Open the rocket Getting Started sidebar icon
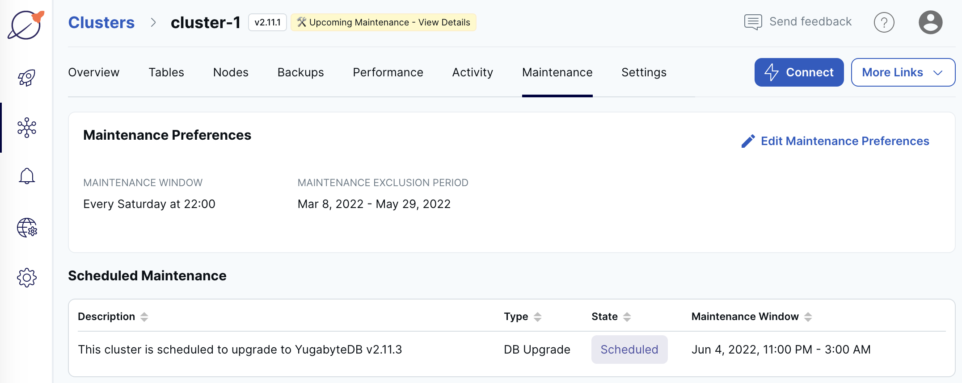Screen dimensions: 962x383 coord(26,78)
